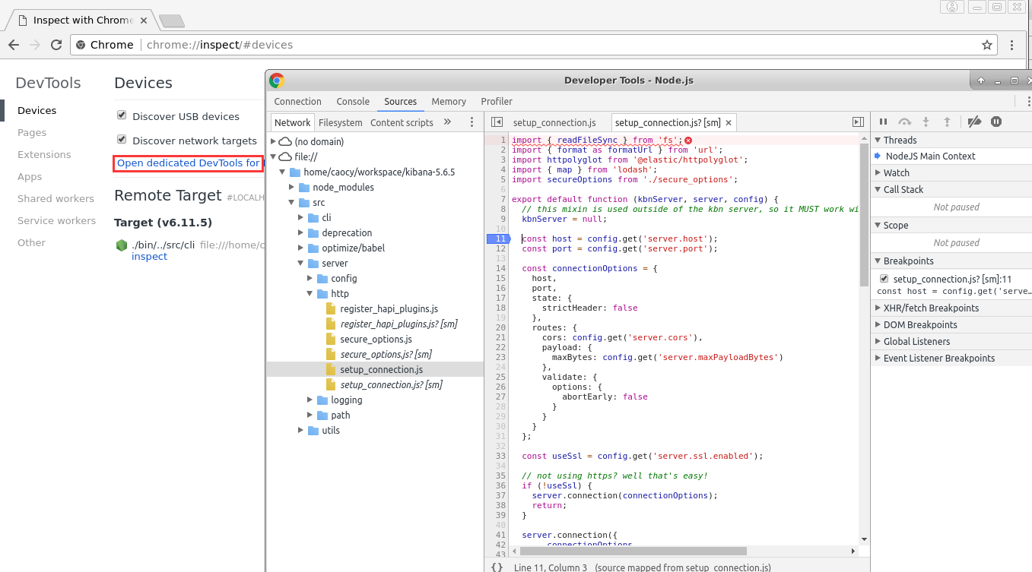Deactivate breakpoints using the toolbar icon

click(x=975, y=122)
